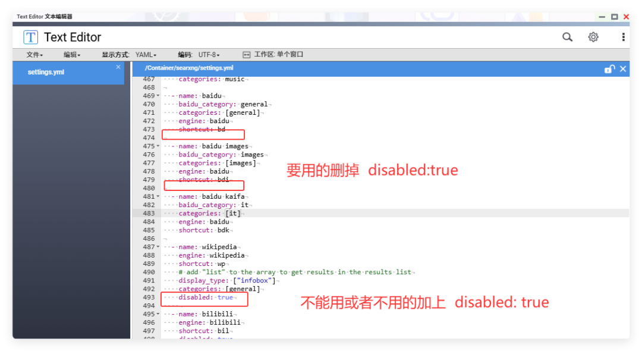Close the editor pane with the X icon
642x351 pixels.
point(623,68)
